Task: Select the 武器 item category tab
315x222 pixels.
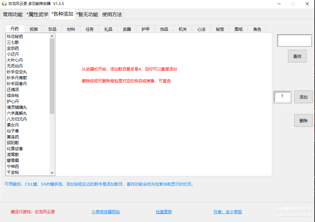Action: point(127,29)
